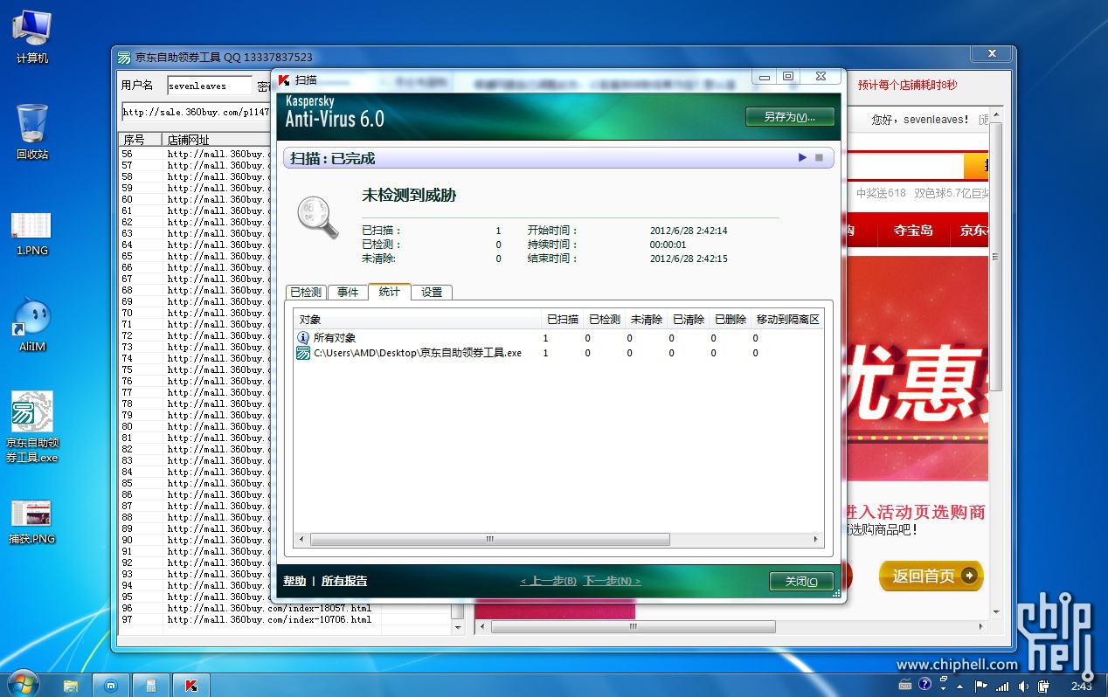This screenshot has width=1108, height=697.
Task: Click the 用户名 input field sevenleaves
Action: [209, 86]
